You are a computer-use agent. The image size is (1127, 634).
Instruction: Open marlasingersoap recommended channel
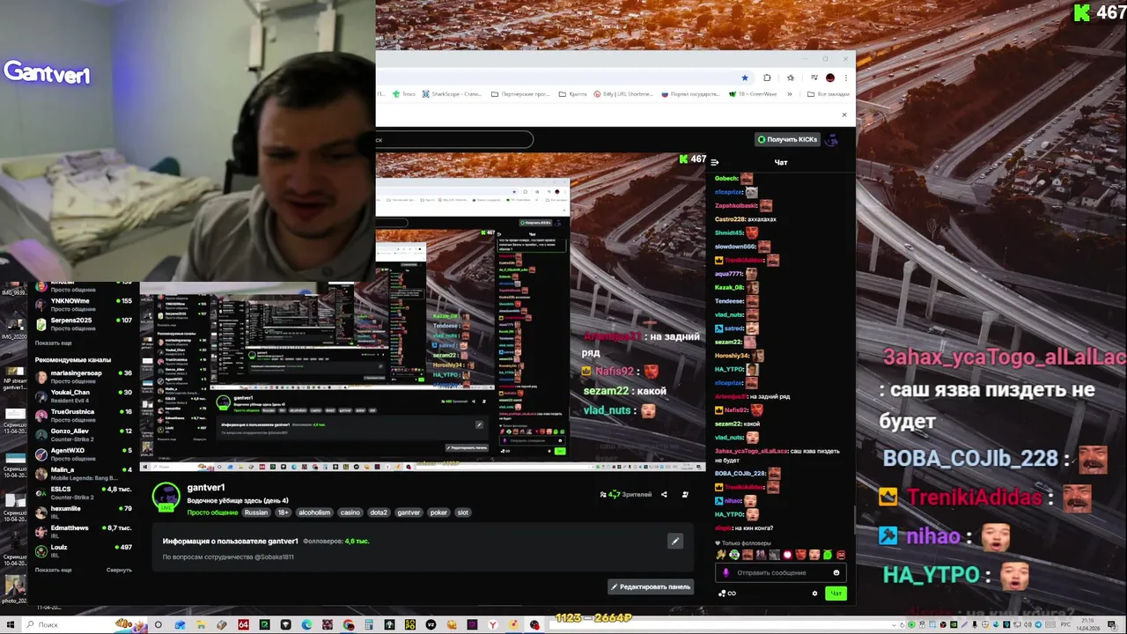(84, 376)
